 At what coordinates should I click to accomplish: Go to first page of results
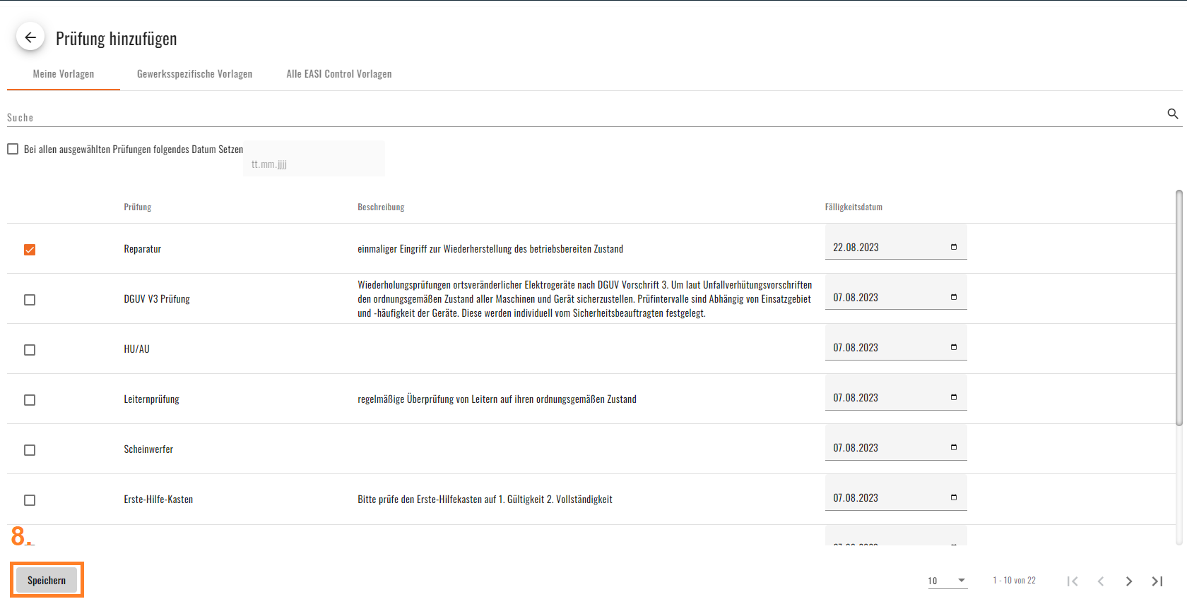(x=1073, y=581)
